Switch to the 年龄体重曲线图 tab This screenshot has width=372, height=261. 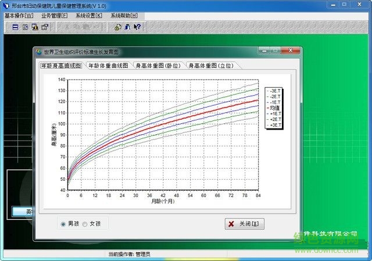coord(109,66)
